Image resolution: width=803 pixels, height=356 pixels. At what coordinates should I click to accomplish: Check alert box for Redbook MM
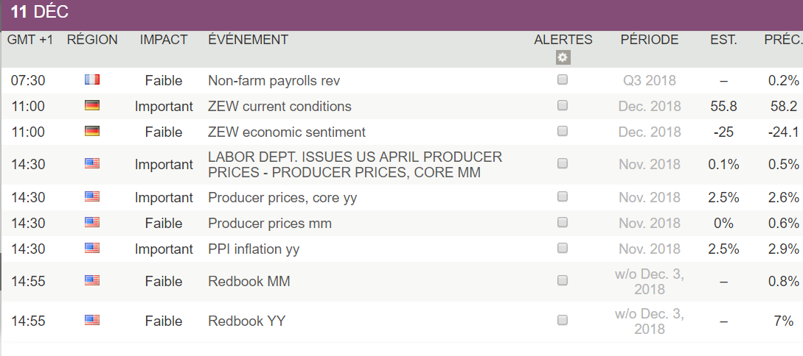tap(563, 280)
